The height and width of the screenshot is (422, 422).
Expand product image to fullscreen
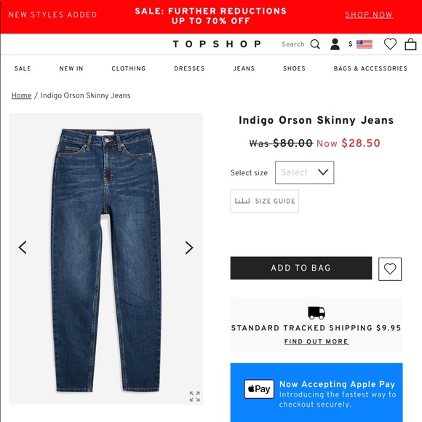tap(194, 397)
